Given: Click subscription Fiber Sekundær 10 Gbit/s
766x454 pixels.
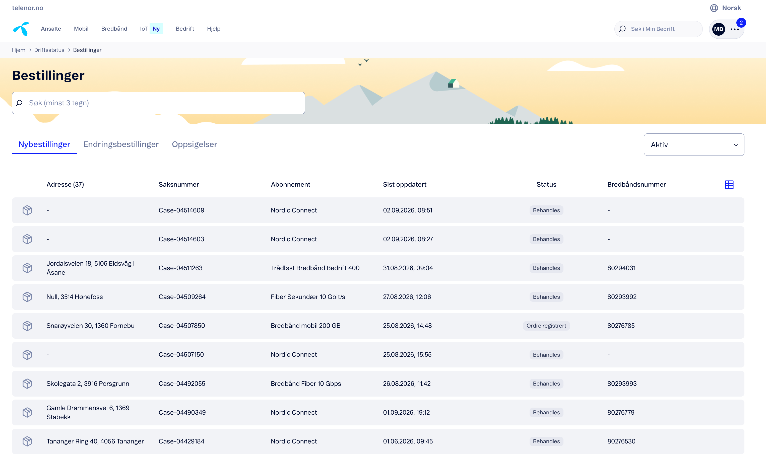Looking at the screenshot, I should coord(308,297).
